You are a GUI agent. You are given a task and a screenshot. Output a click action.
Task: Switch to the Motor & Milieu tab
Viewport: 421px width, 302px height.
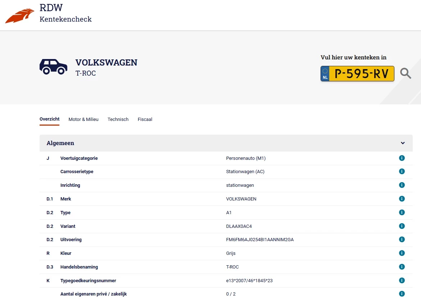(83, 119)
